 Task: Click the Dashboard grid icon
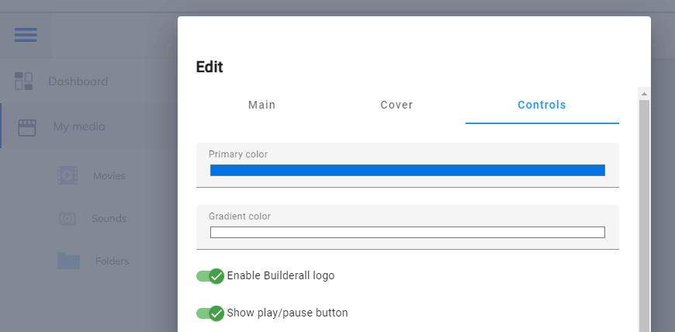(x=24, y=81)
